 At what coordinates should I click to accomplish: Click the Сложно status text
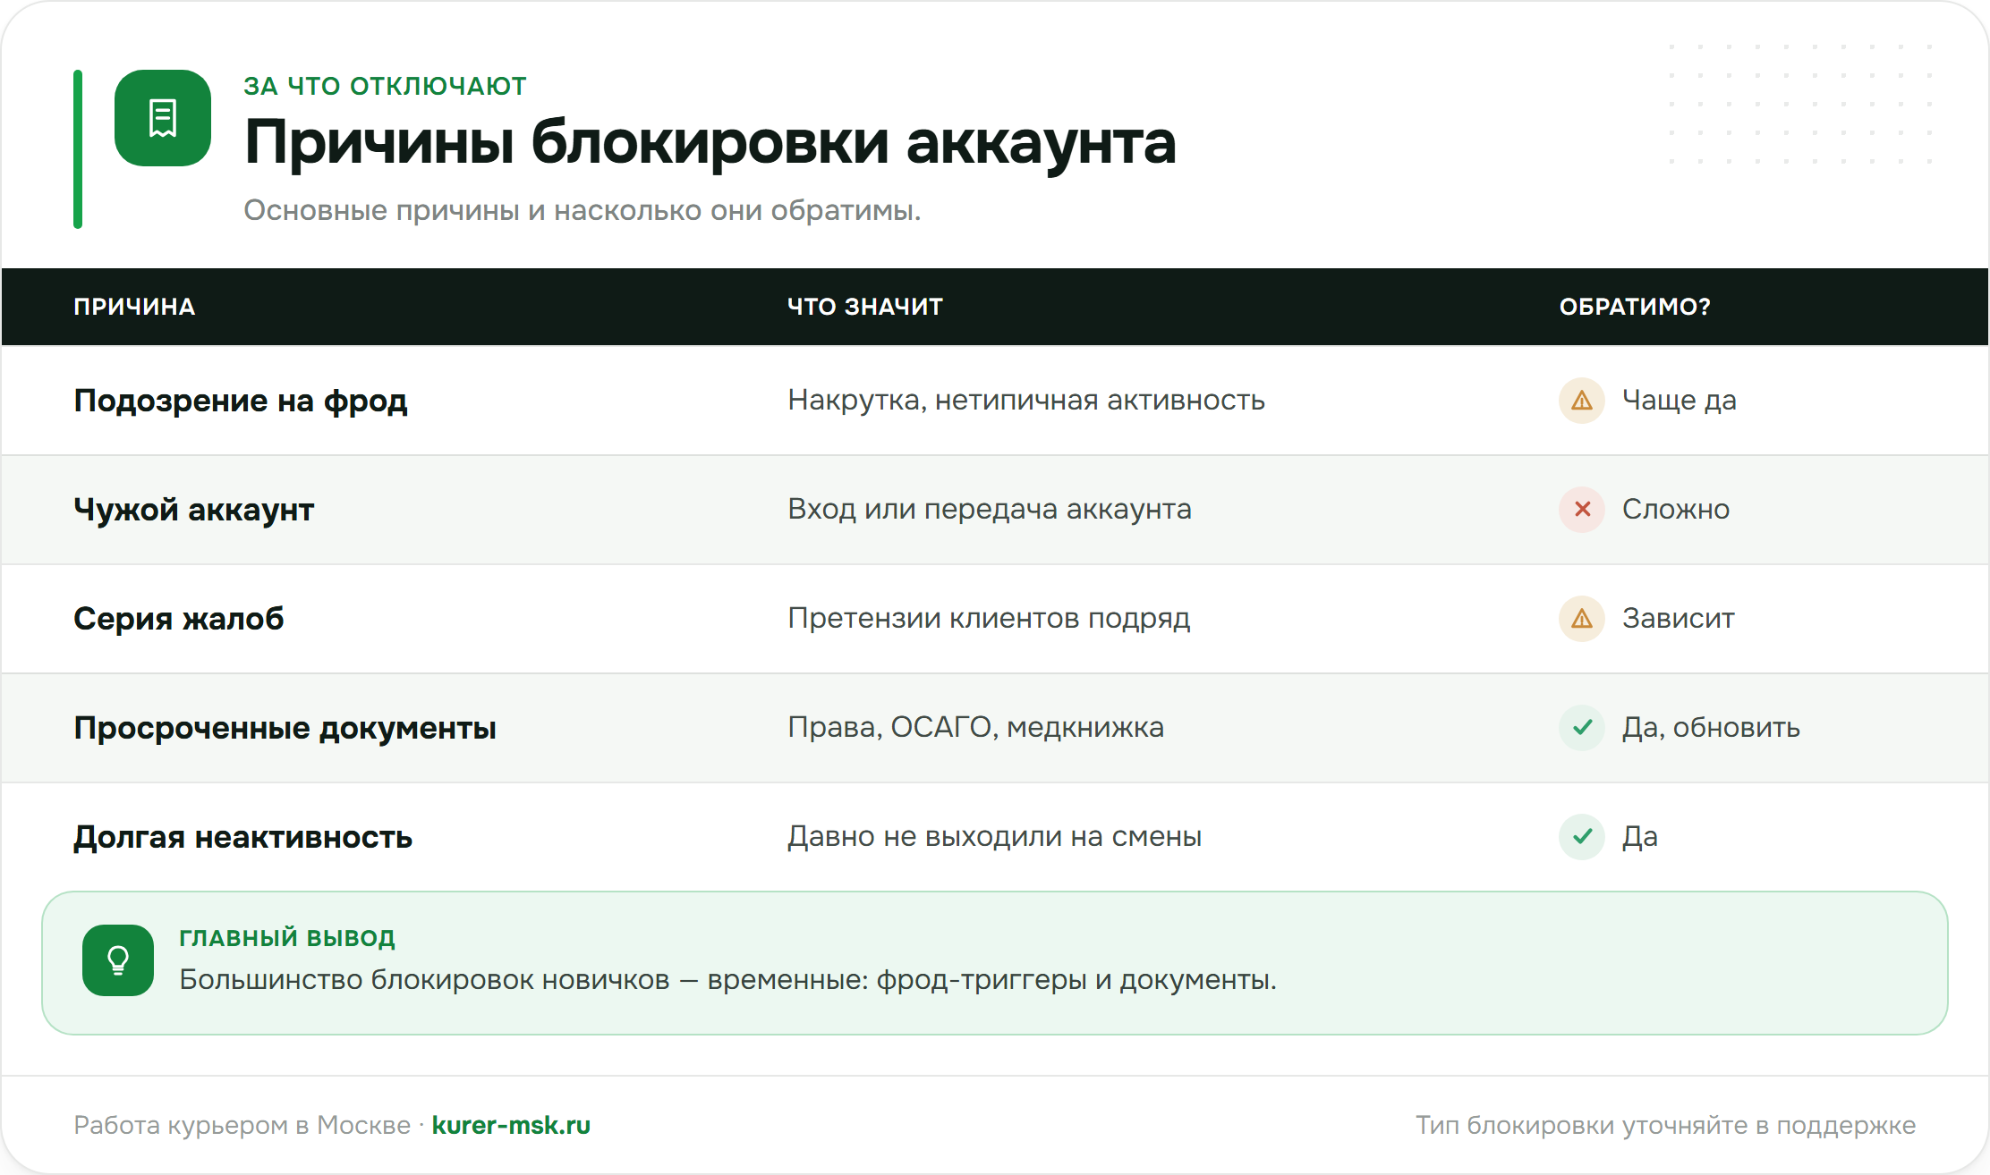click(x=1676, y=510)
